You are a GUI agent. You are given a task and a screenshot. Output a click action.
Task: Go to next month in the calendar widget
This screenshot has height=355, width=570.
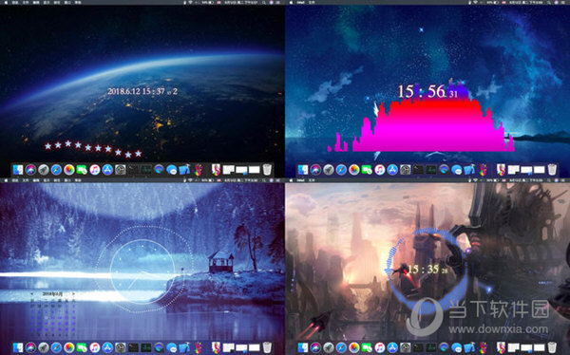tap(73, 293)
